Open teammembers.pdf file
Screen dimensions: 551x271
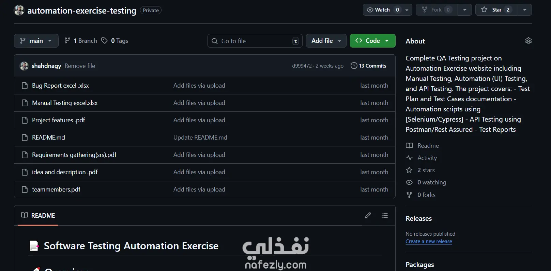56,189
